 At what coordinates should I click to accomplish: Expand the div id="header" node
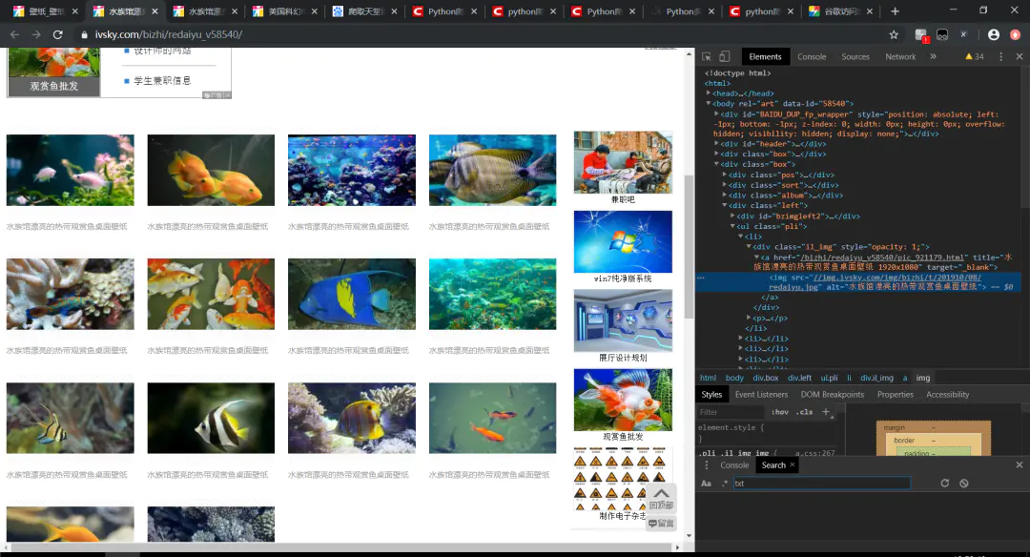(716, 144)
